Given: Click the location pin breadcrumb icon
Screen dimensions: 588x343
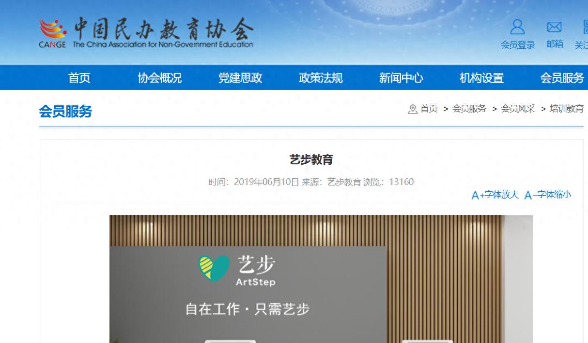Looking at the screenshot, I should 413,109.
